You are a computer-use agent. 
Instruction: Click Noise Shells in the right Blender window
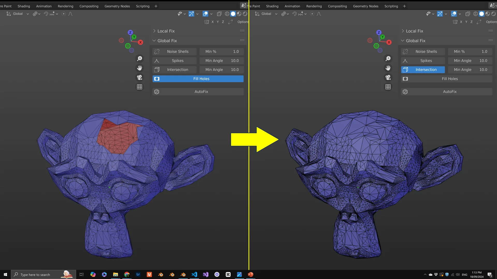click(x=423, y=52)
